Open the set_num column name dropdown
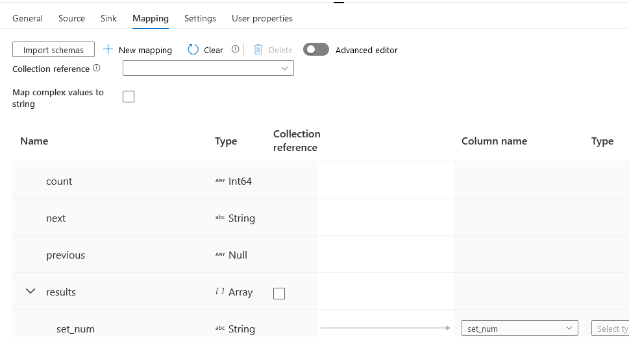629x337 pixels. point(519,329)
